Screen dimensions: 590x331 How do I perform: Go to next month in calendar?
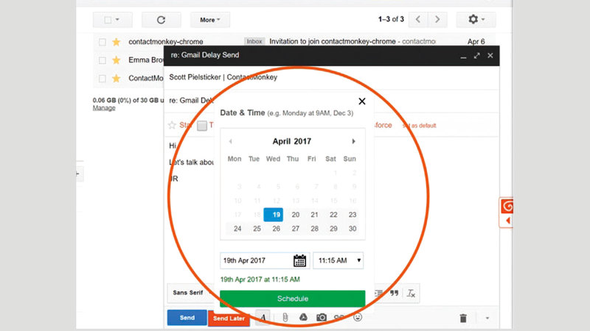[354, 141]
